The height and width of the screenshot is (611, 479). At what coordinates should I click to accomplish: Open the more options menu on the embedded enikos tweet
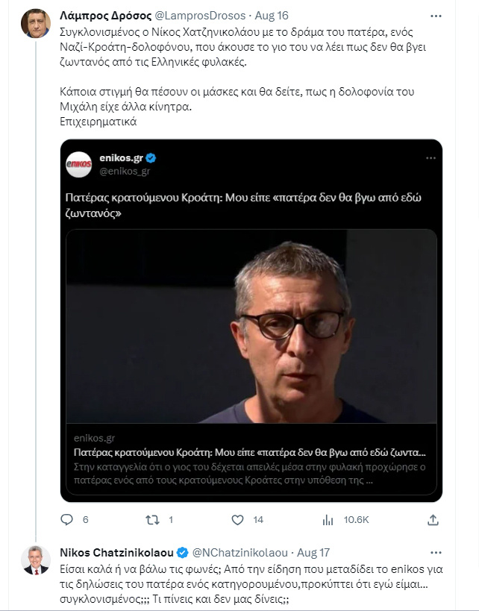[429, 159]
